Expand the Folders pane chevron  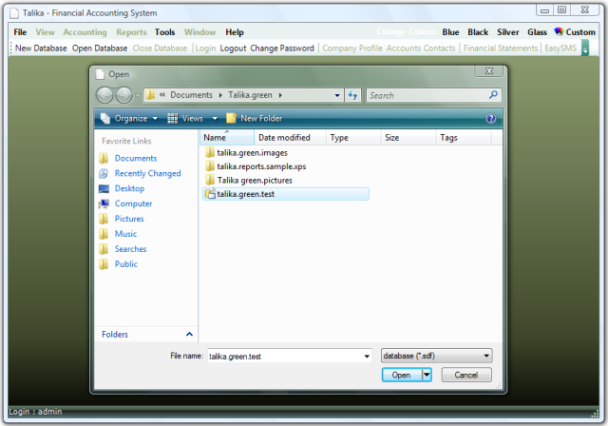point(189,334)
